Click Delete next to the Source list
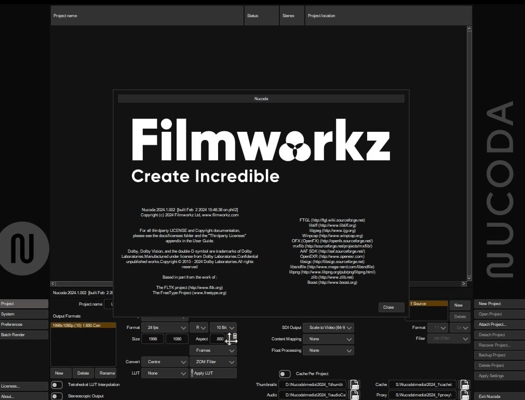The image size is (525, 400). pos(460,316)
